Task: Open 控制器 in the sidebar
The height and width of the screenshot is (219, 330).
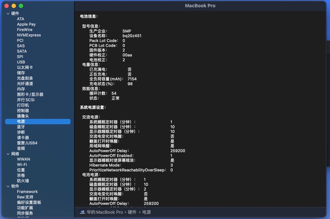Action: [x=23, y=111]
